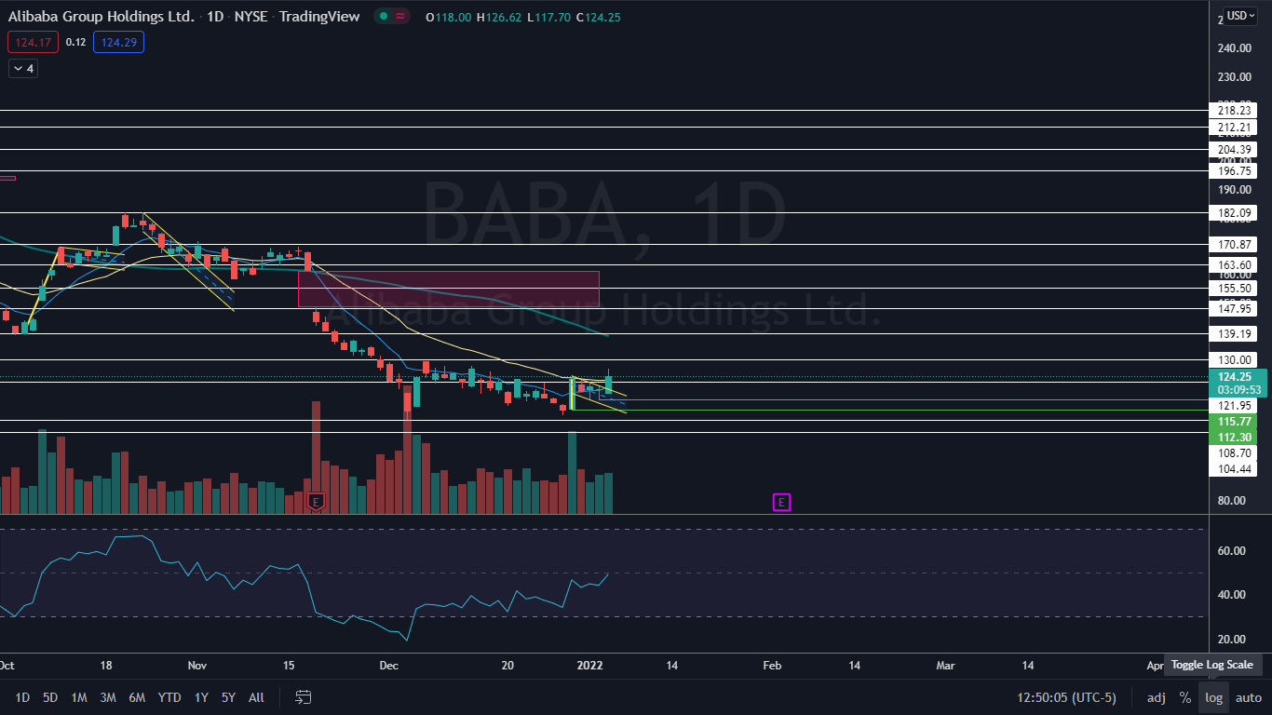The image size is (1272, 715).
Task: Open the Go to date calendar icon
Action: pos(303,697)
